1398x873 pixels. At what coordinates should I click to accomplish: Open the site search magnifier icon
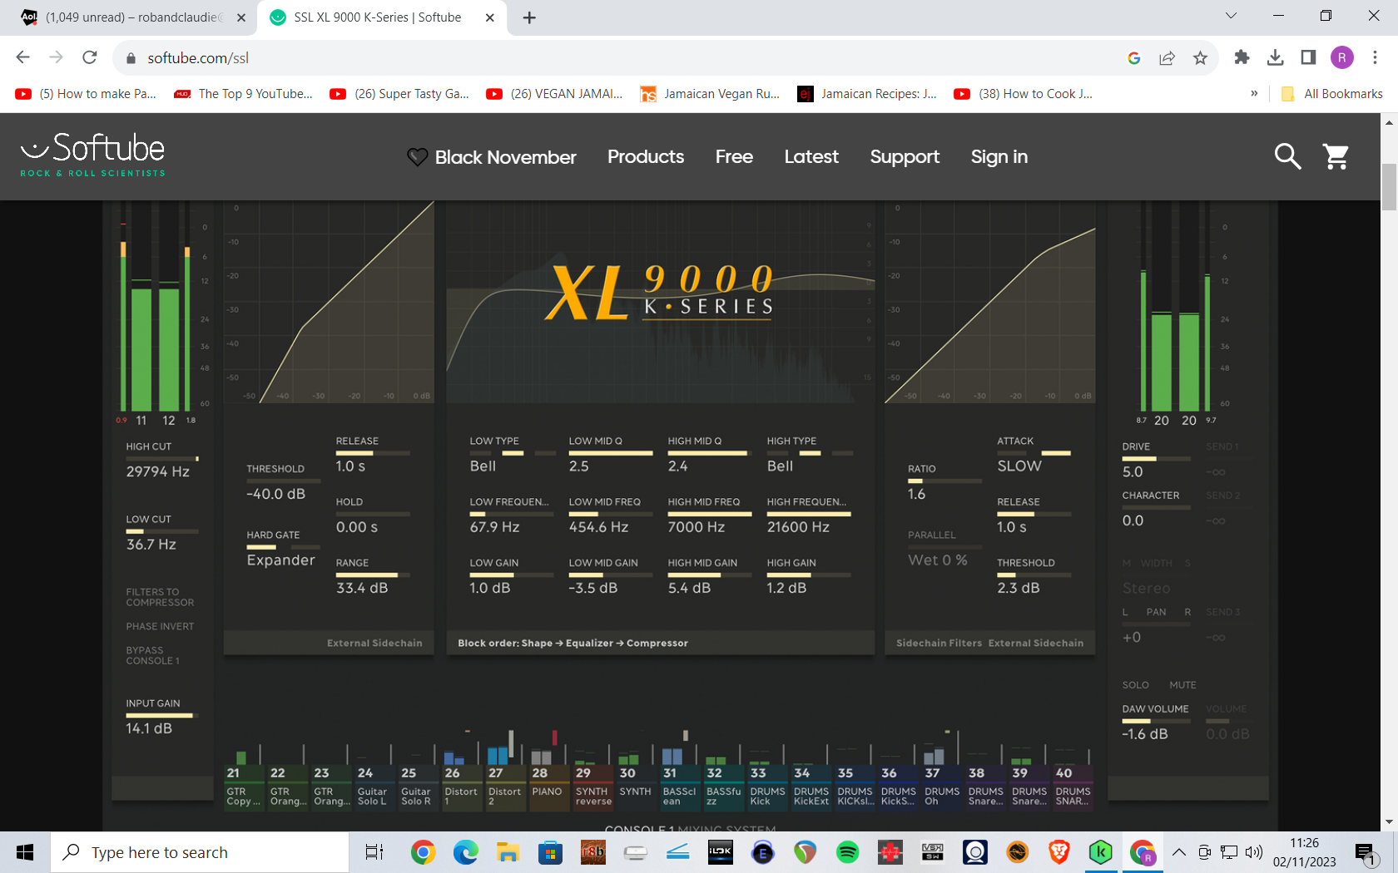coord(1287,156)
